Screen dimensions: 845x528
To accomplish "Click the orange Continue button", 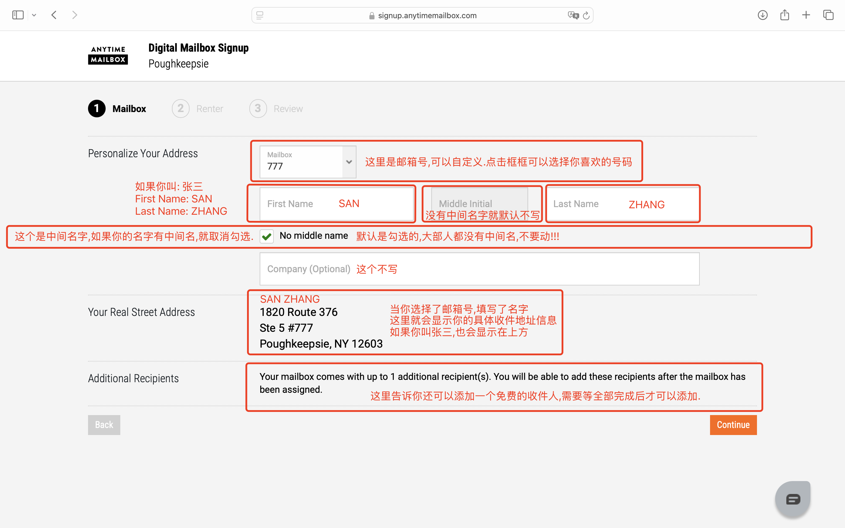I will tap(733, 425).
